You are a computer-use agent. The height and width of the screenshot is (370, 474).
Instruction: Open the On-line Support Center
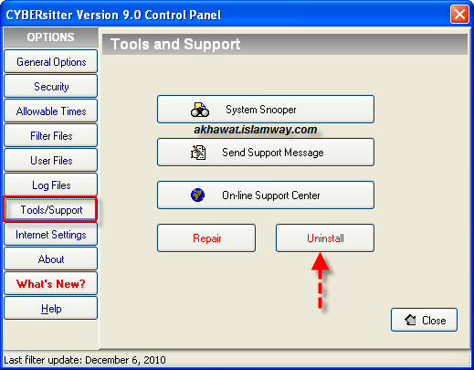tap(266, 196)
